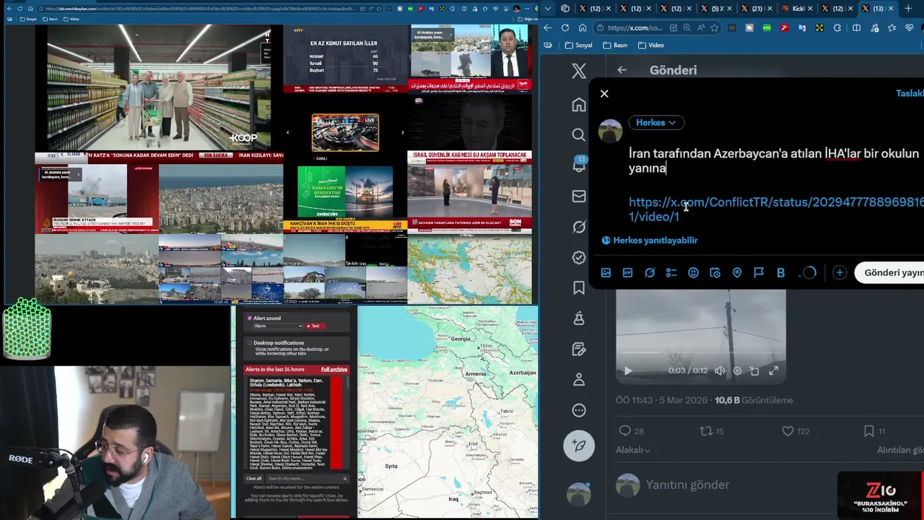Play the tweet video

(627, 370)
